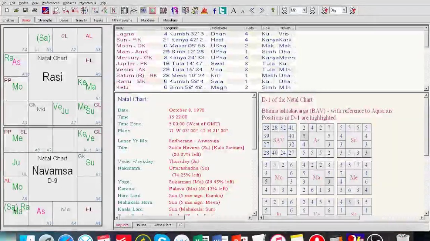Print the chart using printer icon
The height and width of the screenshot is (241, 430).
tap(35, 10)
